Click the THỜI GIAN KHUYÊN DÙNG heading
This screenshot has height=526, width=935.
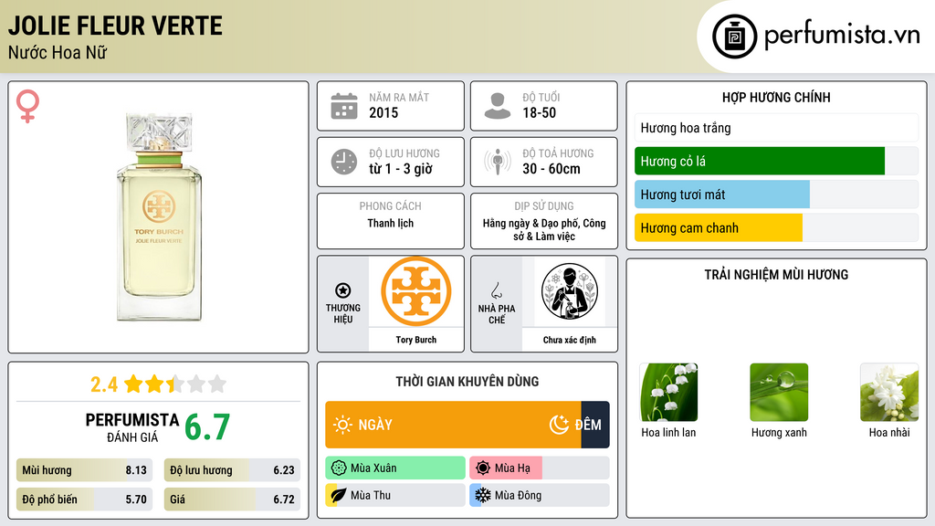pos(467,381)
